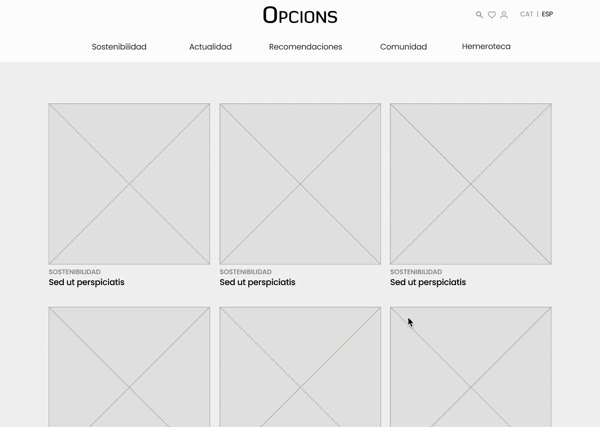Navigate to the Comunidad section
The image size is (600, 427).
coord(403,47)
